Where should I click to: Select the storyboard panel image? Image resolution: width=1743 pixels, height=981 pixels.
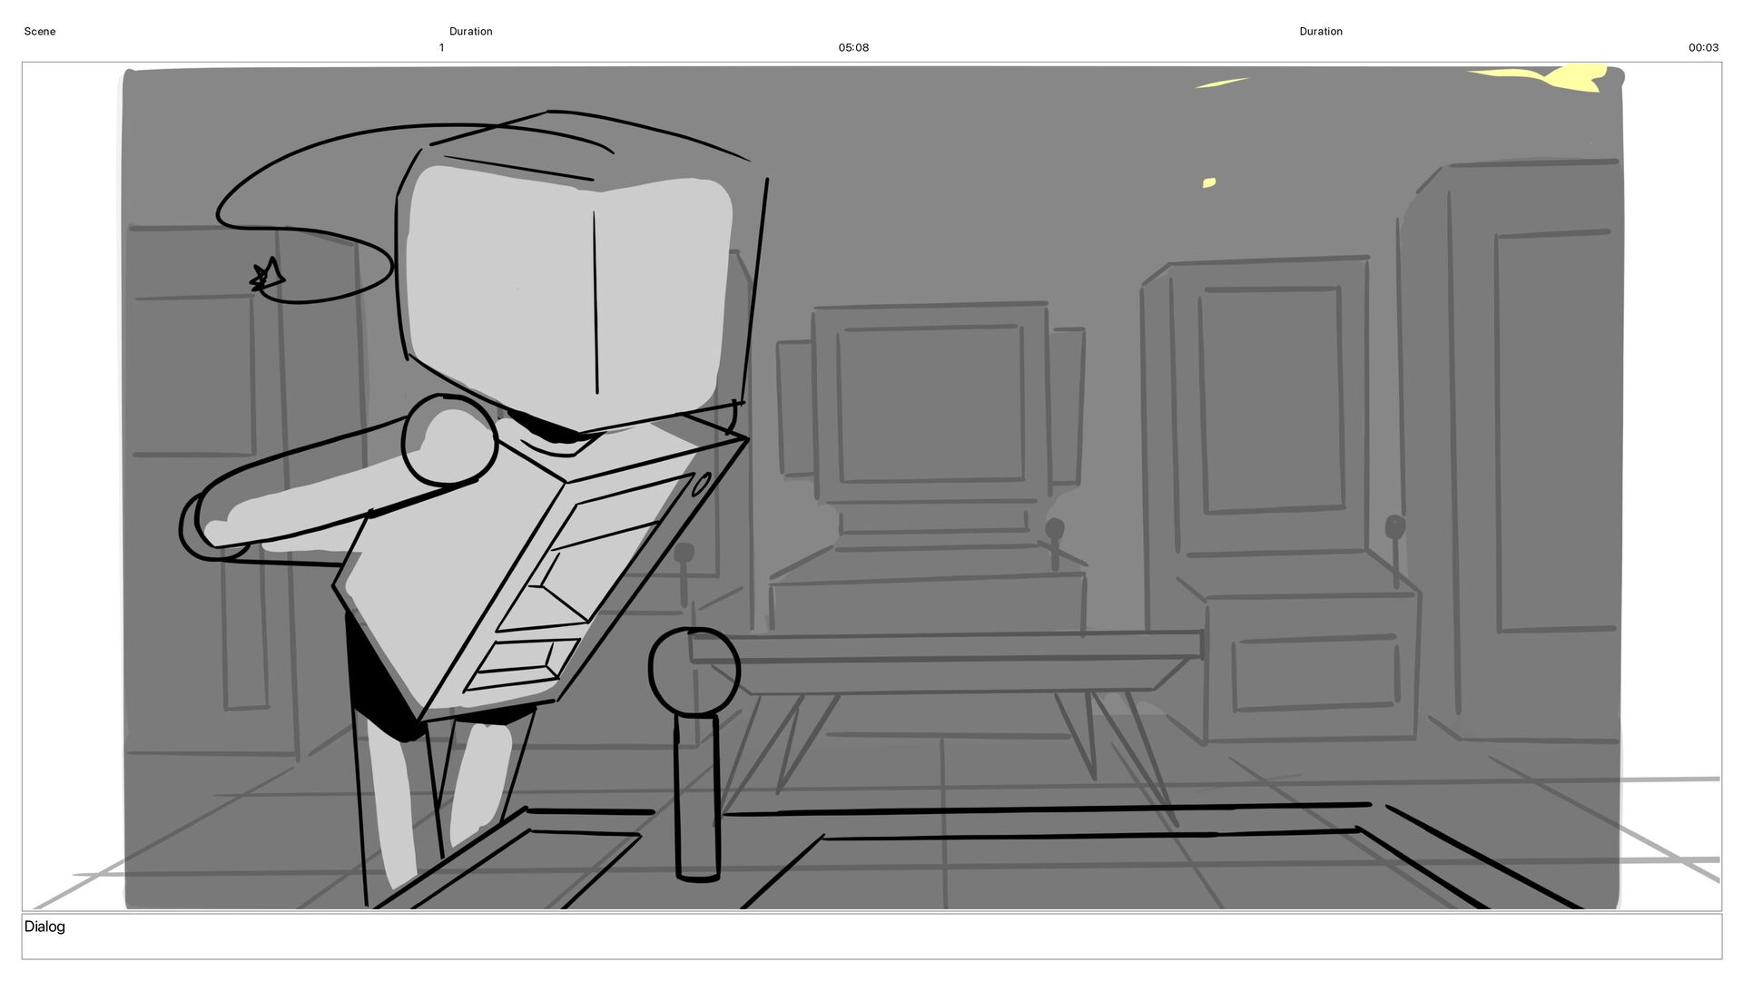871,486
